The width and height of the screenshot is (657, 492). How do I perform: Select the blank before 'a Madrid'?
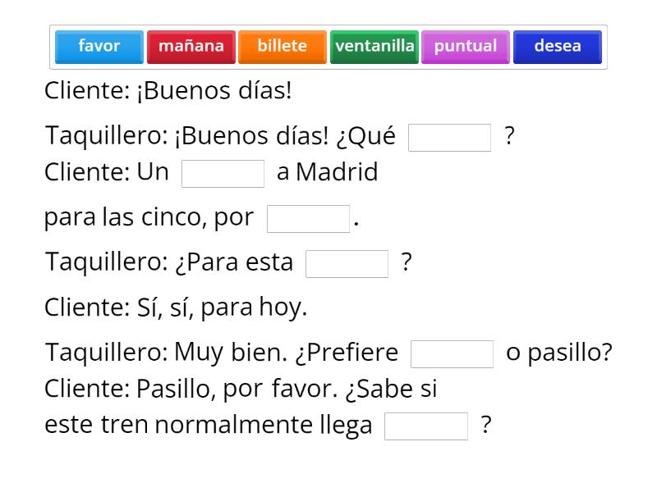click(x=223, y=174)
